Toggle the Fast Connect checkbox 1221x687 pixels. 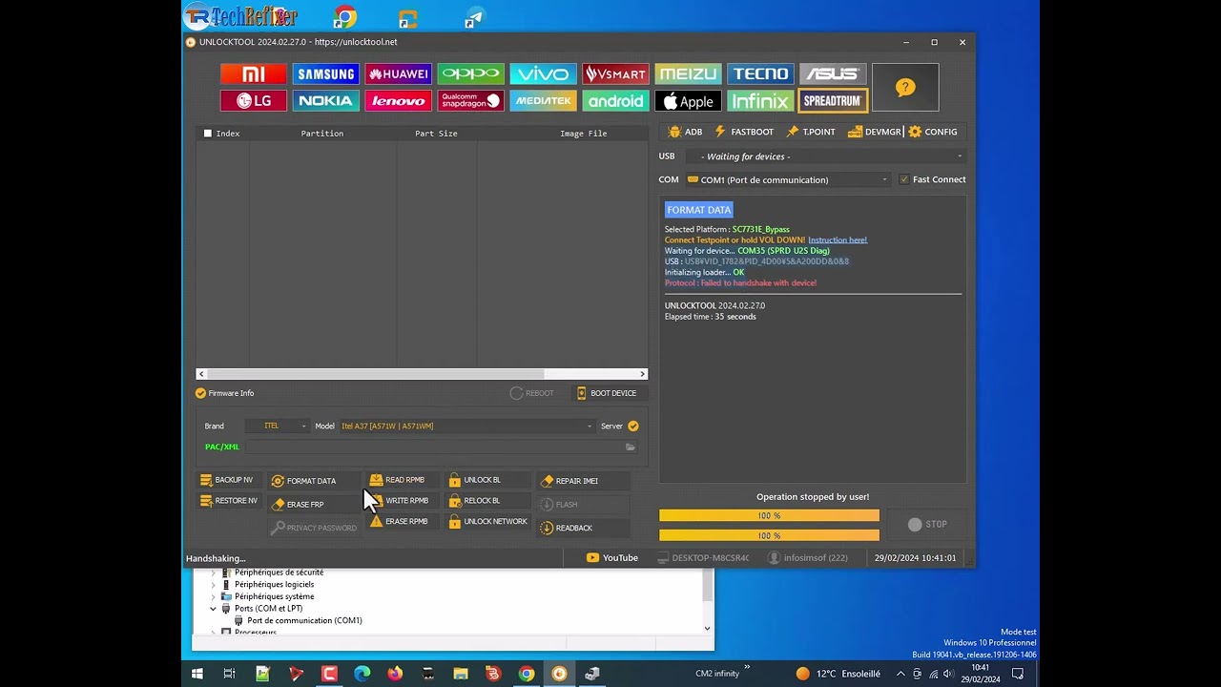tap(904, 179)
